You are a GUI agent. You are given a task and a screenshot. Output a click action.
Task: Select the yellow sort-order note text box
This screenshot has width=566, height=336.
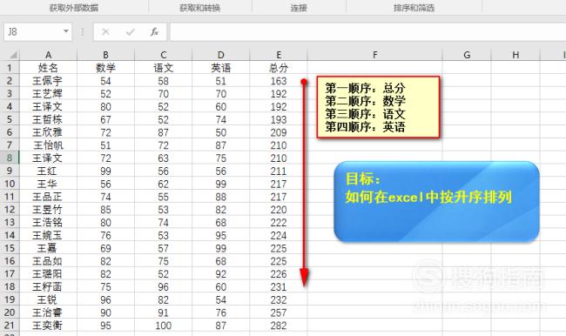pyautogui.click(x=378, y=107)
